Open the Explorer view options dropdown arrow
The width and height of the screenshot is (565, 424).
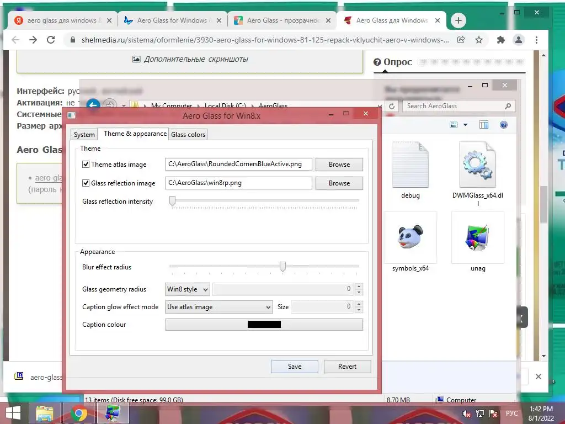click(x=465, y=125)
